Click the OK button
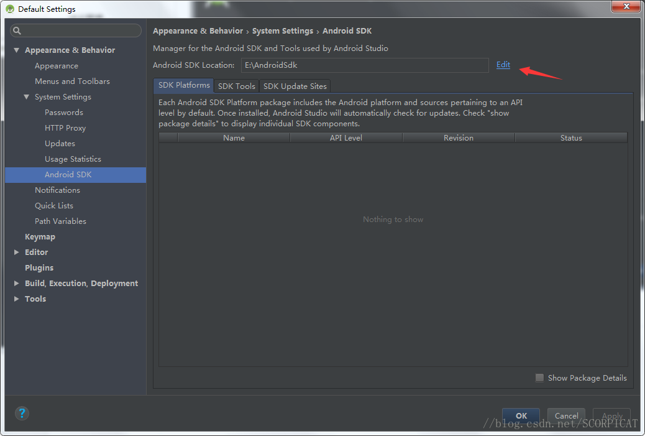Viewport: 645px width, 436px height. click(521, 416)
